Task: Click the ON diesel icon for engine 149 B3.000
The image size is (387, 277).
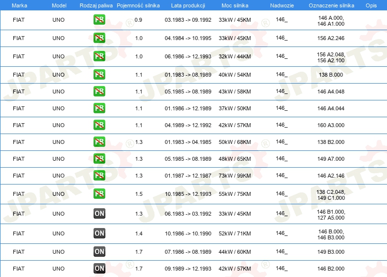Action: point(99,252)
